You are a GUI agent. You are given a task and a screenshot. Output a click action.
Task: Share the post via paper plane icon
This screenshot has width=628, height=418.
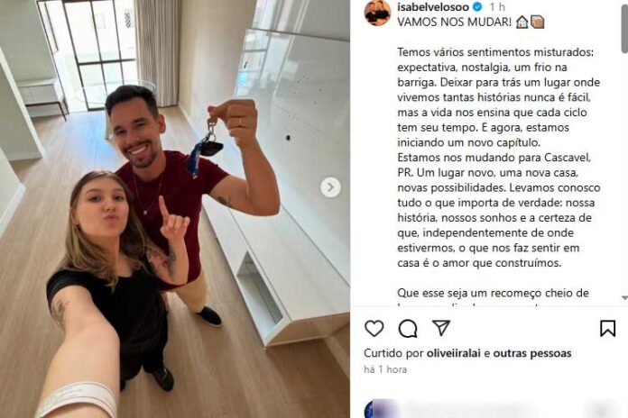(x=441, y=328)
